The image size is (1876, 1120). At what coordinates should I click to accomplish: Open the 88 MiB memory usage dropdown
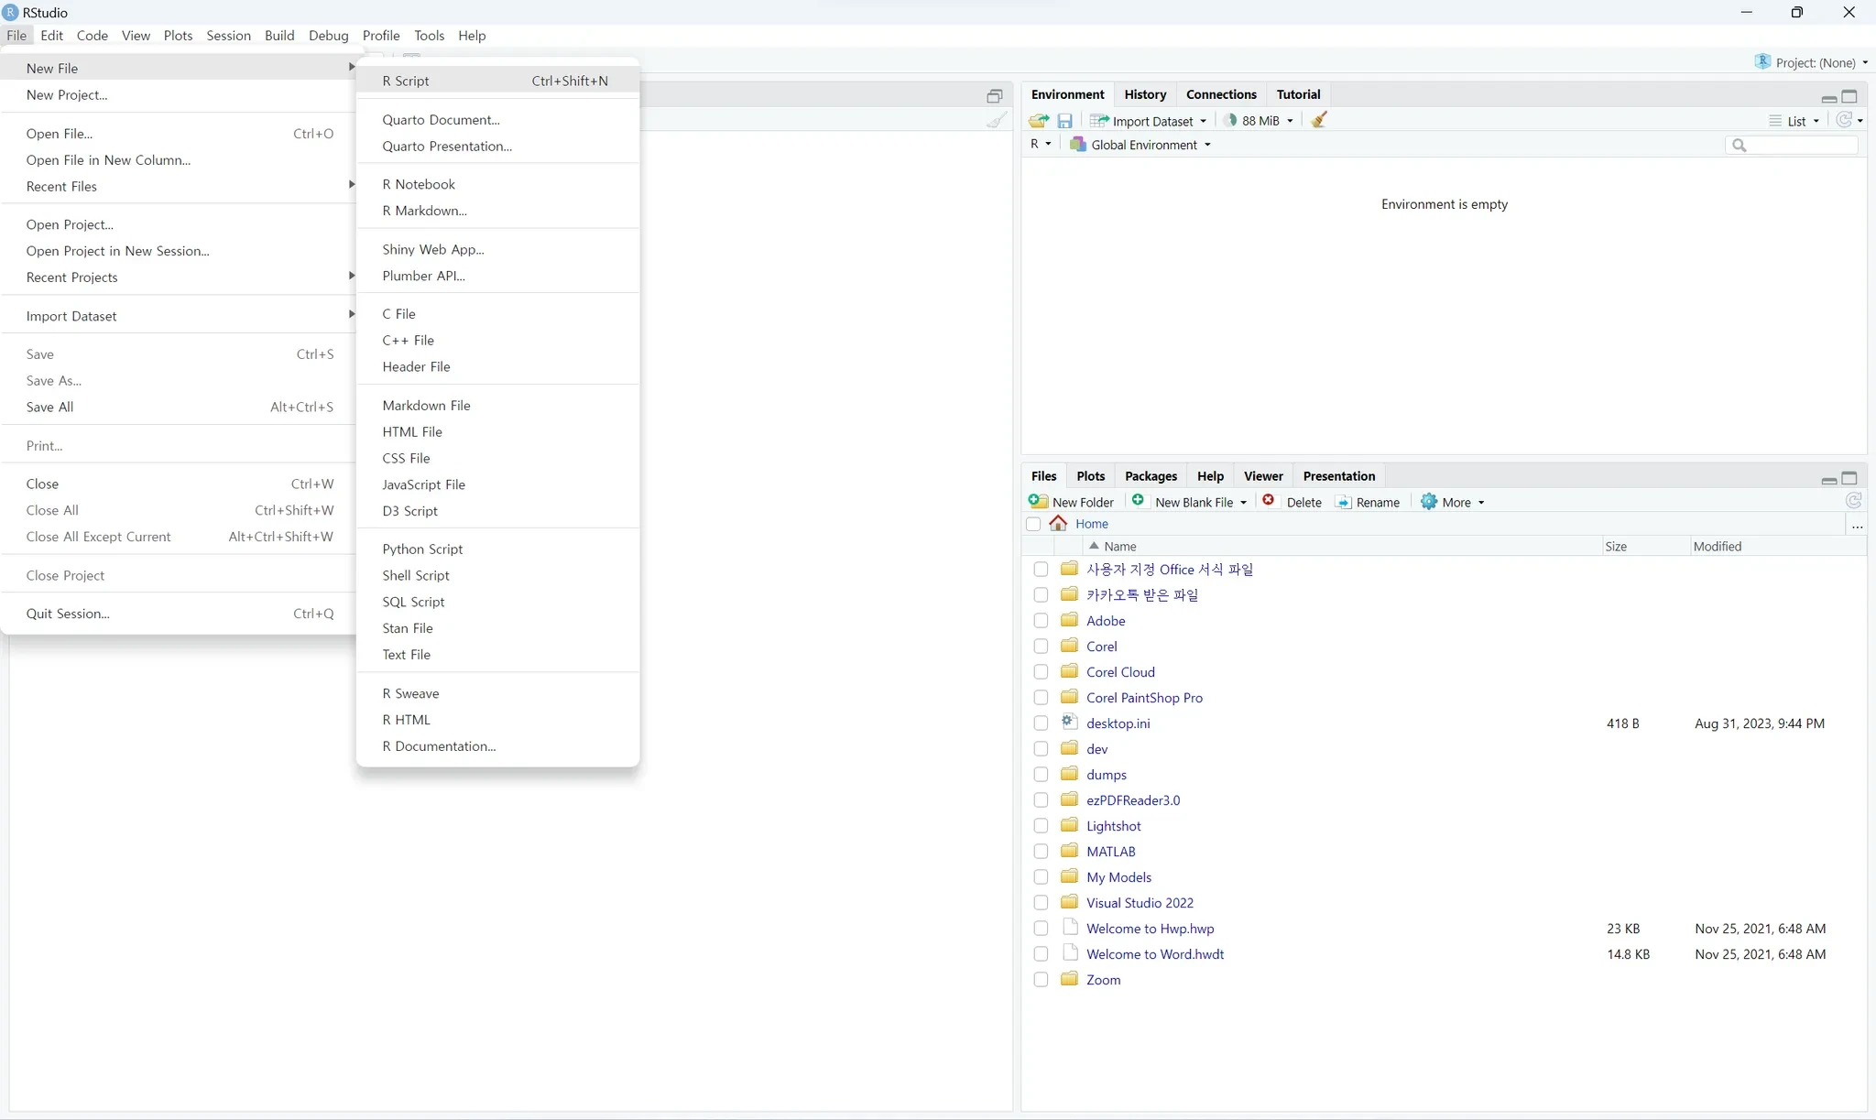(1259, 121)
